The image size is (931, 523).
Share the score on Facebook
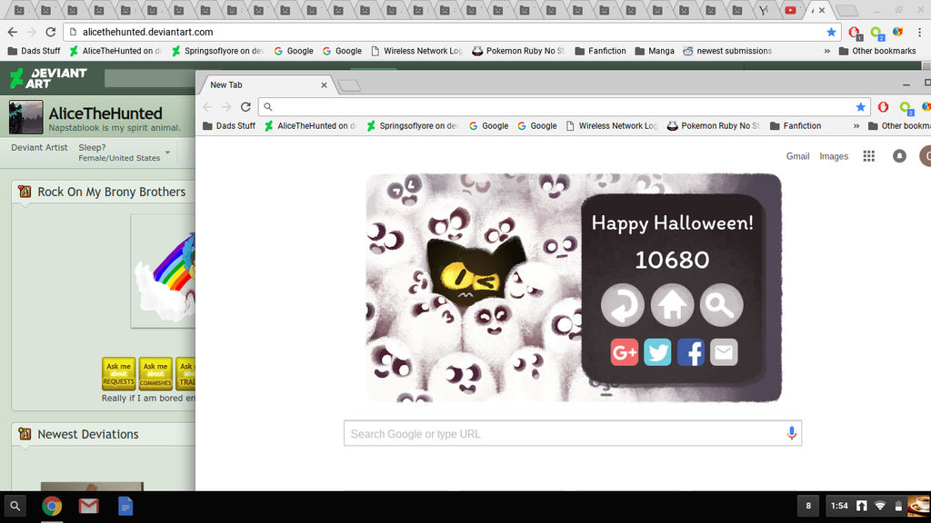[x=691, y=352]
